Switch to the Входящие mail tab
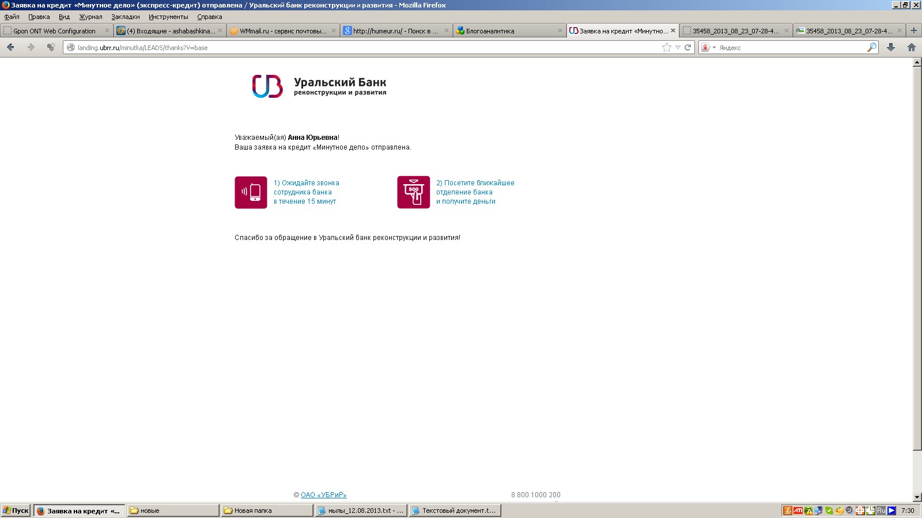 coord(169,31)
